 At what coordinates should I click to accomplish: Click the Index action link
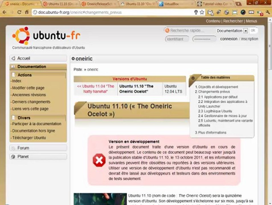point(17,81)
